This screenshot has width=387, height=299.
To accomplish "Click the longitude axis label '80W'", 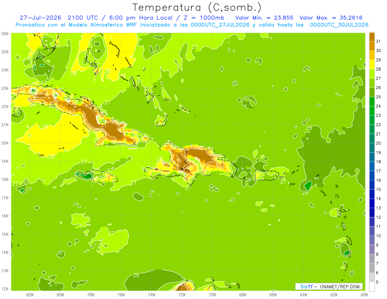I will coord(60,294).
